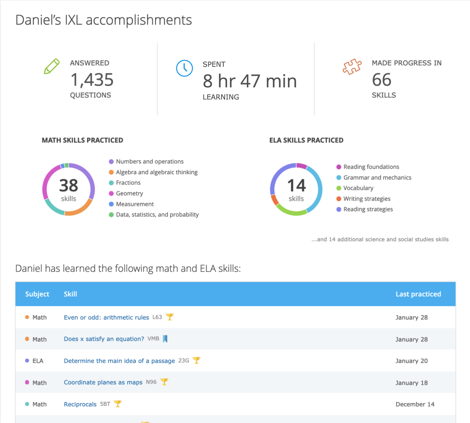Viewport: 470px width, 423px height.
Task: Click the 66 skills progress number
Action: pos(381,80)
